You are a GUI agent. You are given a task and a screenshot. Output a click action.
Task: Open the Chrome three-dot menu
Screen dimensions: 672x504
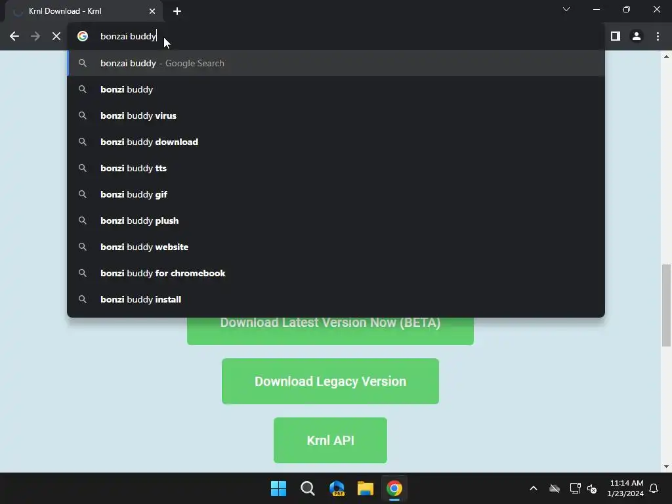pyautogui.click(x=658, y=36)
